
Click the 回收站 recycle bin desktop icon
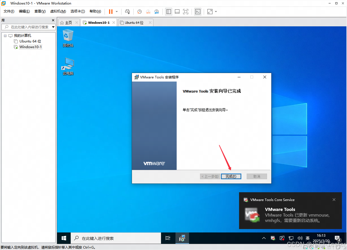click(68, 38)
